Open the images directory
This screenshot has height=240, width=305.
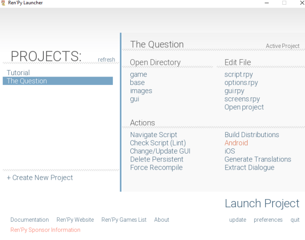point(141,91)
